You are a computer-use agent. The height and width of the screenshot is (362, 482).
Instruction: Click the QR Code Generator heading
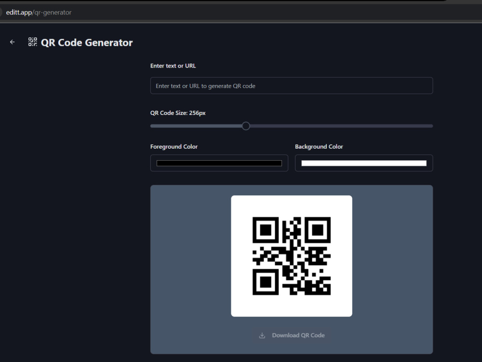point(87,42)
